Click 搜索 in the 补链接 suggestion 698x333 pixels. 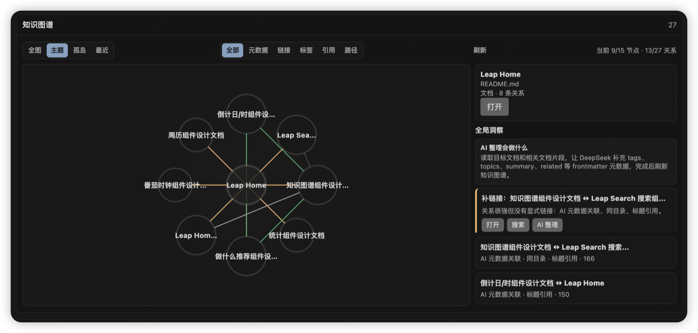coord(518,225)
